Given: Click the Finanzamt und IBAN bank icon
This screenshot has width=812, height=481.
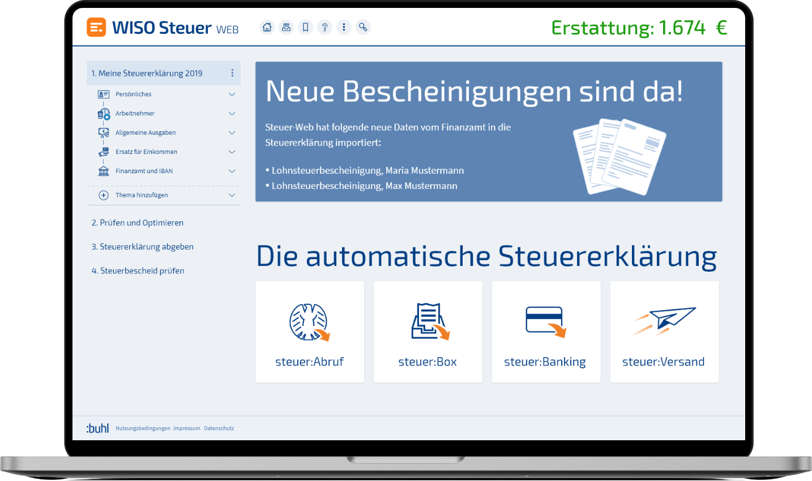Looking at the screenshot, I should [x=104, y=171].
